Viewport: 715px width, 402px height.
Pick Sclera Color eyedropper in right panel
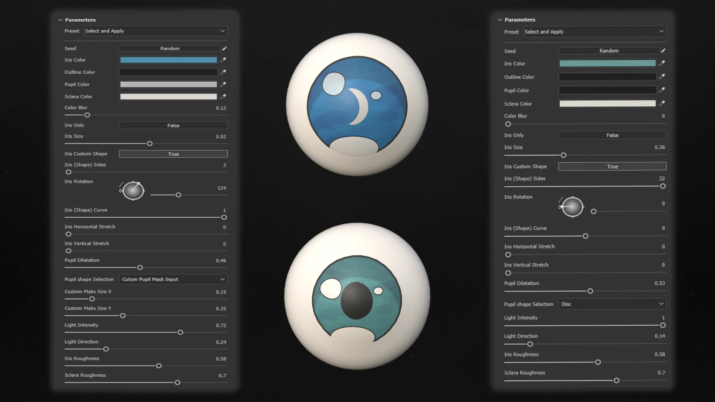662,103
